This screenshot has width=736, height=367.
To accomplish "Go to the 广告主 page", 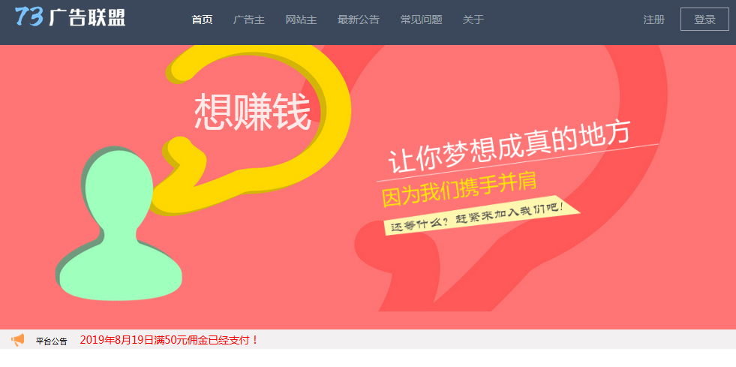I will click(249, 20).
